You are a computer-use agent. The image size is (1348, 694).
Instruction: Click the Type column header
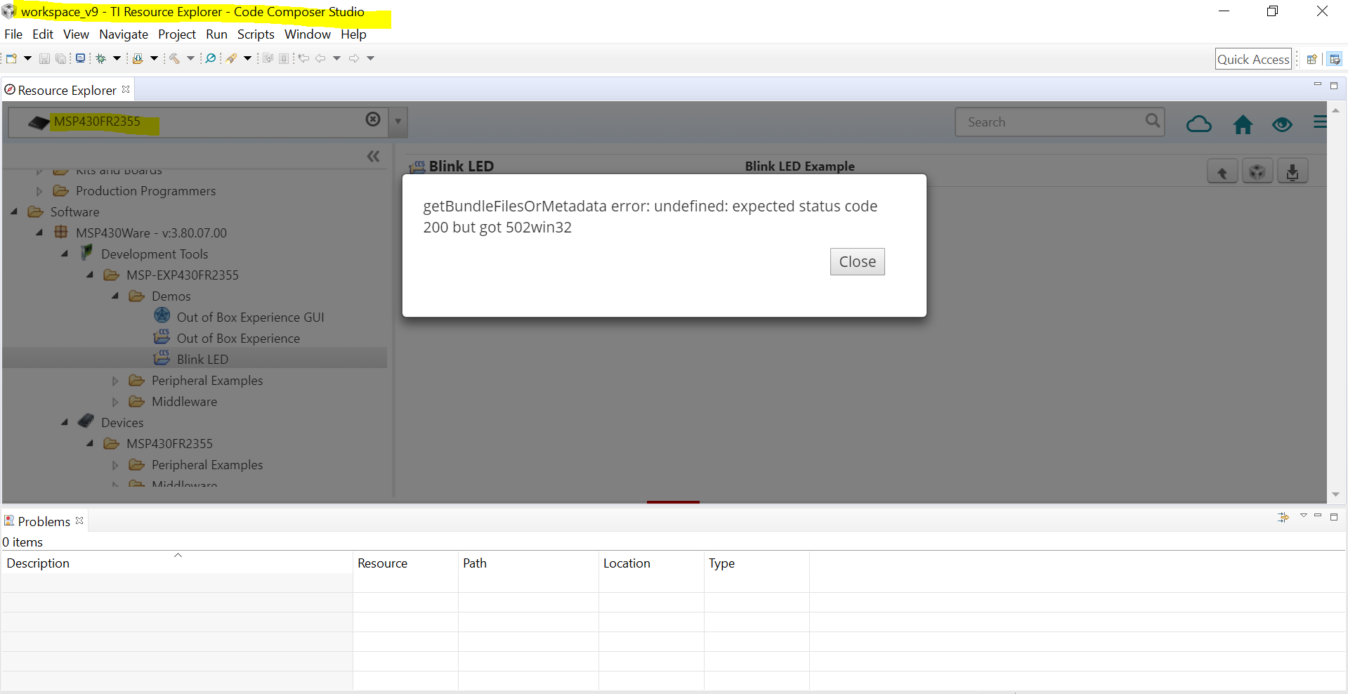757,563
